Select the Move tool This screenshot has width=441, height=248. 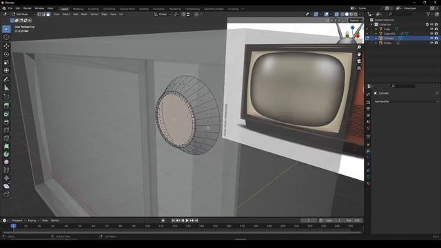pyautogui.click(x=6, y=46)
